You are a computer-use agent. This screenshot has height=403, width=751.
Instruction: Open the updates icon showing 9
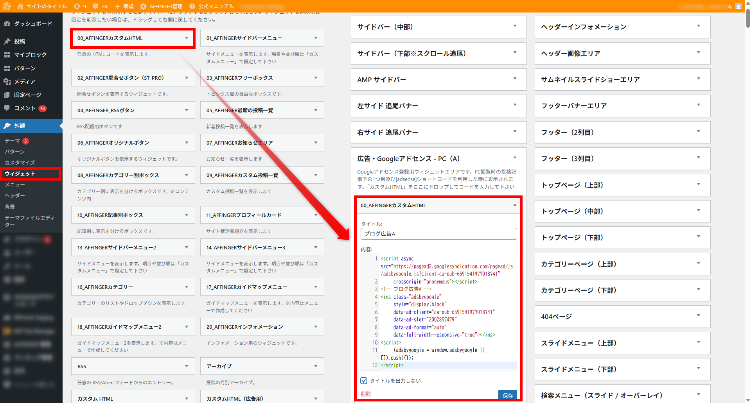(80, 6)
